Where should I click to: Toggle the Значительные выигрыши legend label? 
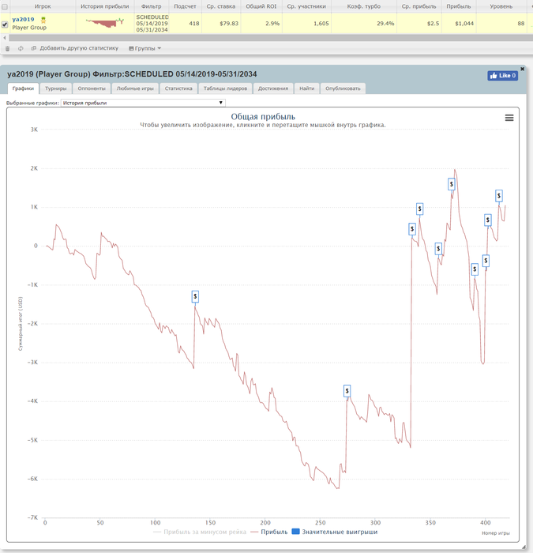[340, 532]
